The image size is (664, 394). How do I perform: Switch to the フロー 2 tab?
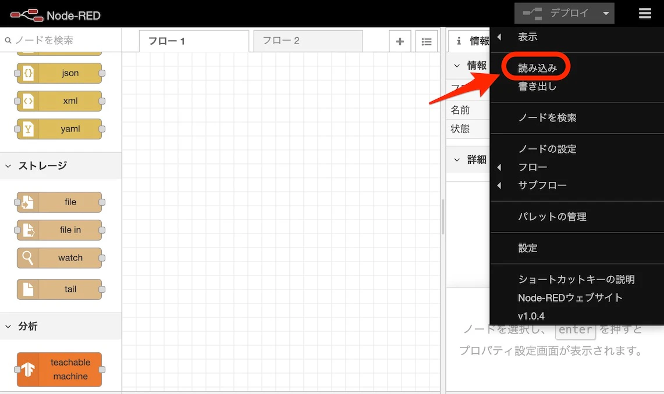(x=308, y=41)
